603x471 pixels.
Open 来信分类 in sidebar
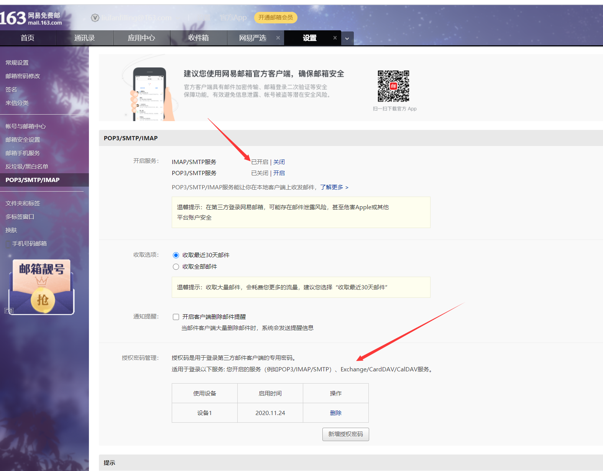coord(17,103)
